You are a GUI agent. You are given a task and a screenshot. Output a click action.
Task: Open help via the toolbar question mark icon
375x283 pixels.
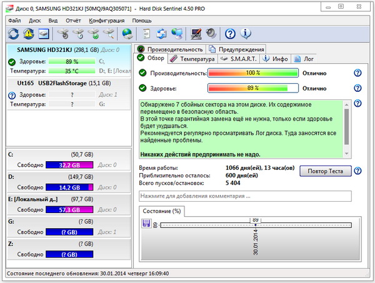coord(230,34)
